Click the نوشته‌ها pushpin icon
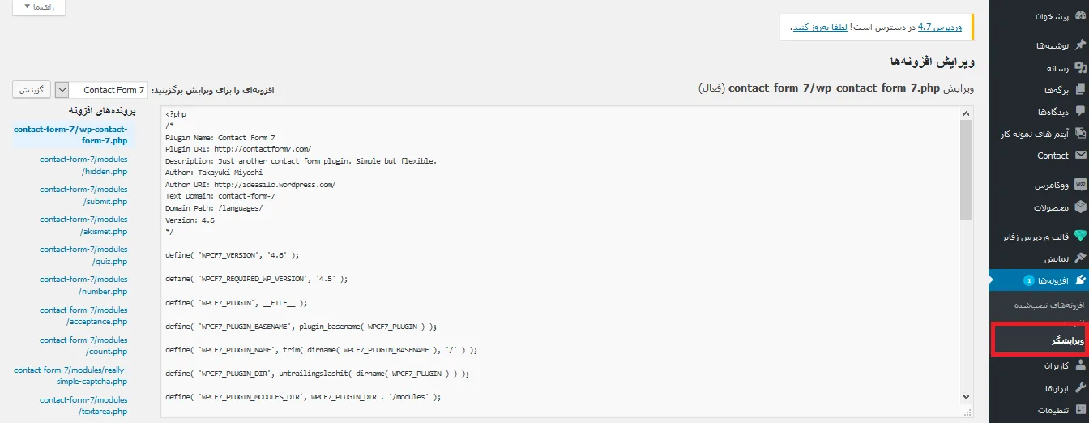1089x423 pixels. tap(1080, 45)
